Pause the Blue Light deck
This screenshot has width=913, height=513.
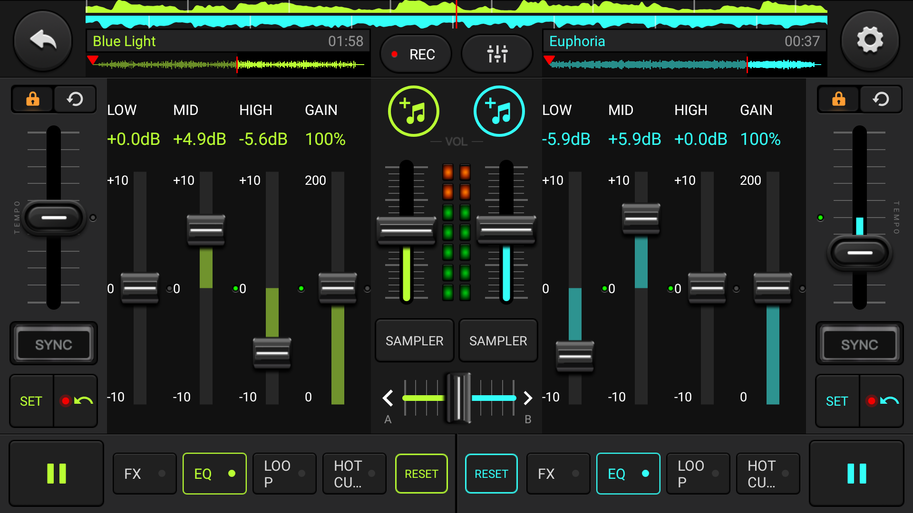point(56,474)
